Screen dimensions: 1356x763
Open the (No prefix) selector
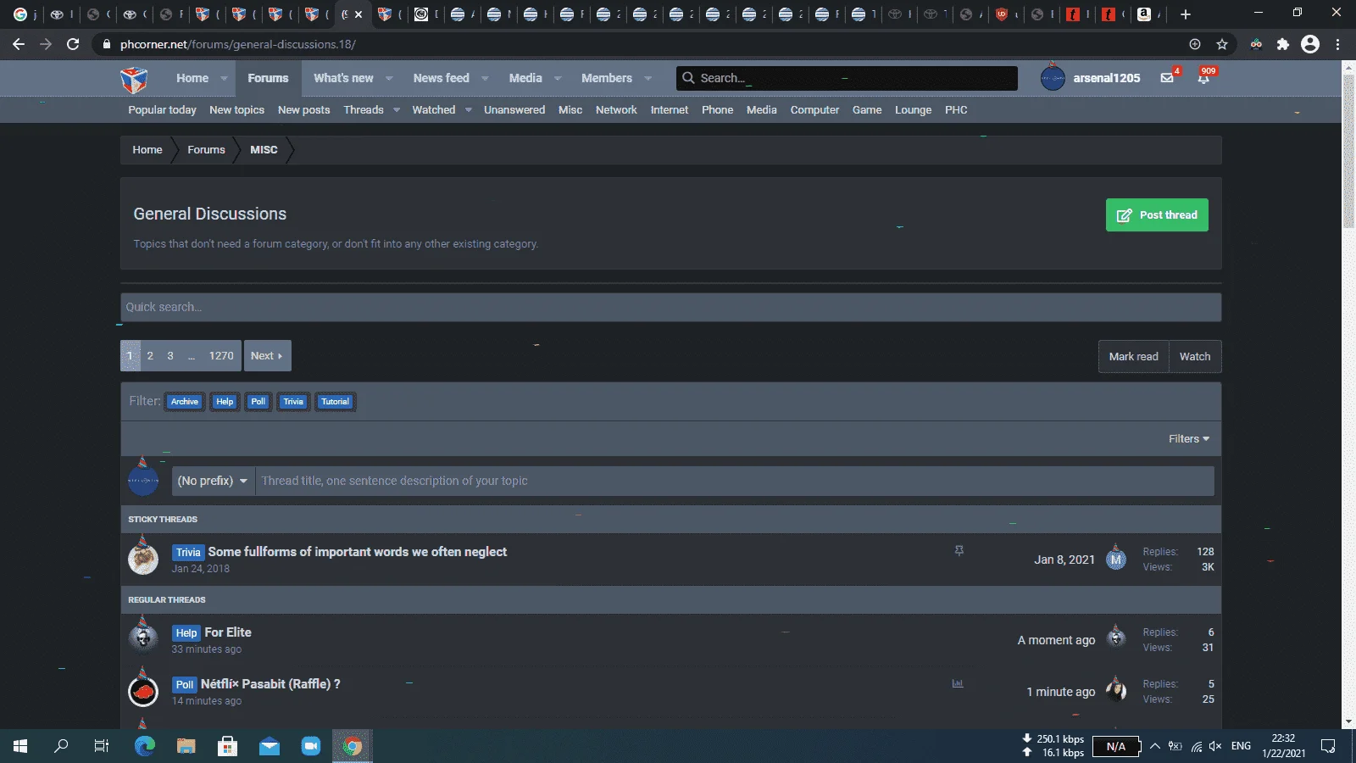pyautogui.click(x=213, y=481)
